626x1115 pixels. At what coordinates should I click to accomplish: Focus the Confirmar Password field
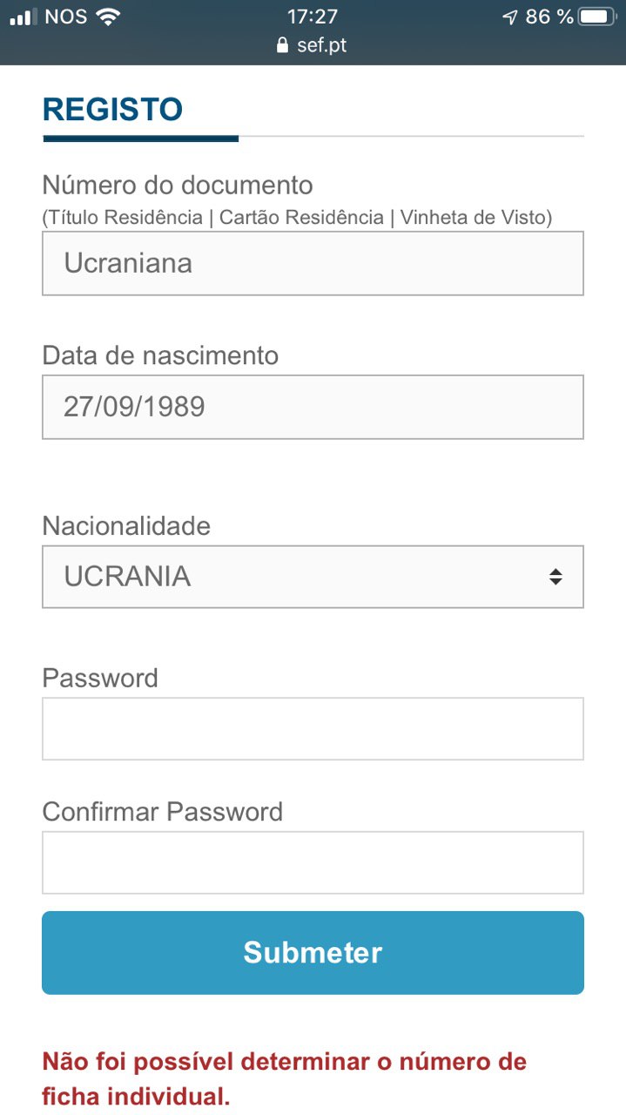(313, 862)
